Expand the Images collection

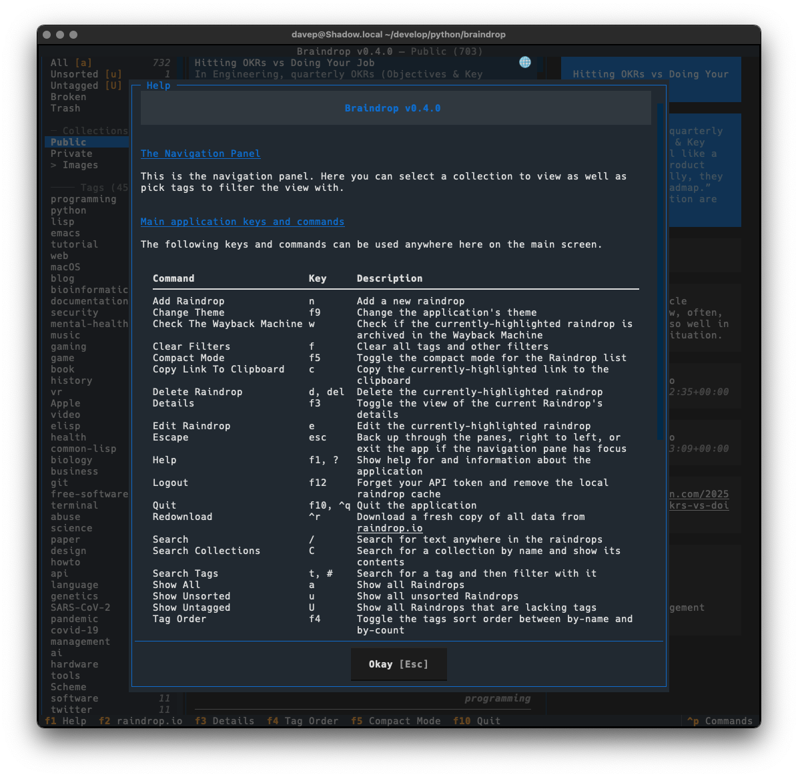coord(74,165)
